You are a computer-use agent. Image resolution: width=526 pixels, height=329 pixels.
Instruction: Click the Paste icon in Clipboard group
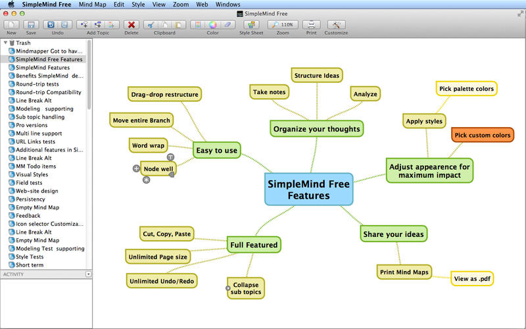[178, 25]
